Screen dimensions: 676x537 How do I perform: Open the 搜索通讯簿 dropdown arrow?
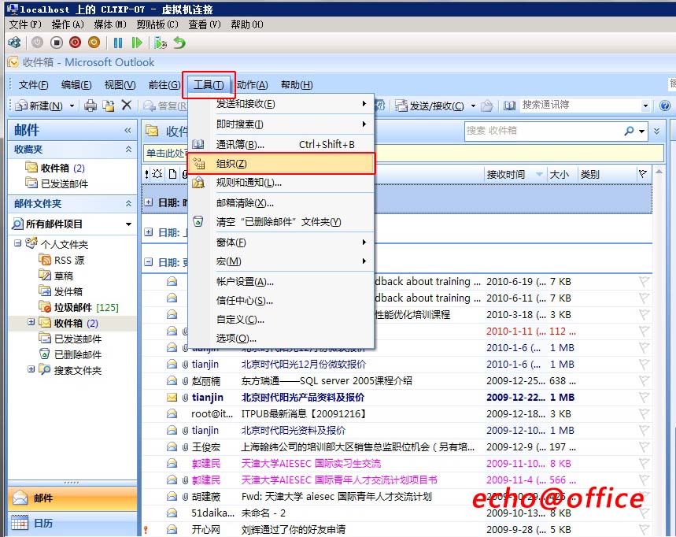(645, 106)
